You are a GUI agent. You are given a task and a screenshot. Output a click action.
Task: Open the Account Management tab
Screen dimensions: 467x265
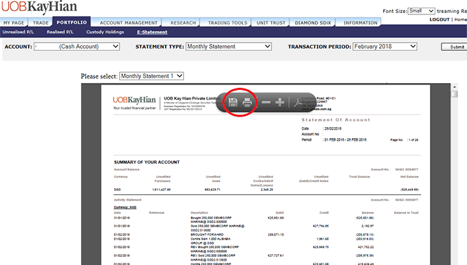point(129,23)
